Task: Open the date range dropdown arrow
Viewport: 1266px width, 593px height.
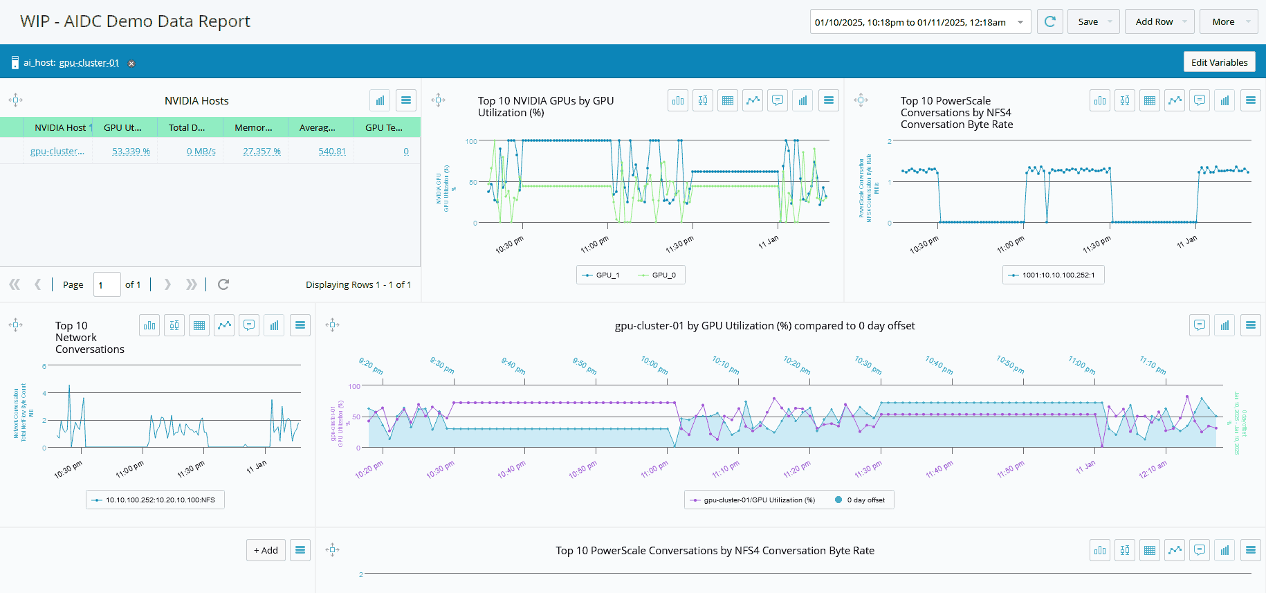Action: coord(1020,22)
